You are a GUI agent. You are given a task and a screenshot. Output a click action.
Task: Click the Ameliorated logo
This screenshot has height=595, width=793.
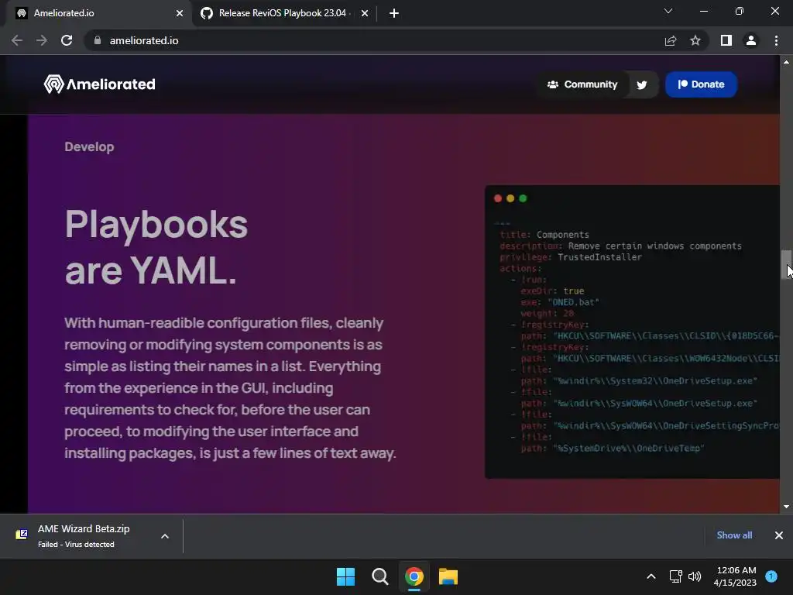(x=100, y=84)
